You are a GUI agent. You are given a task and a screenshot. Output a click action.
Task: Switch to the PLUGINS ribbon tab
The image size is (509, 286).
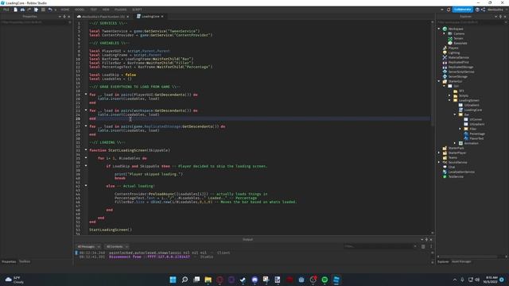(x=120, y=10)
